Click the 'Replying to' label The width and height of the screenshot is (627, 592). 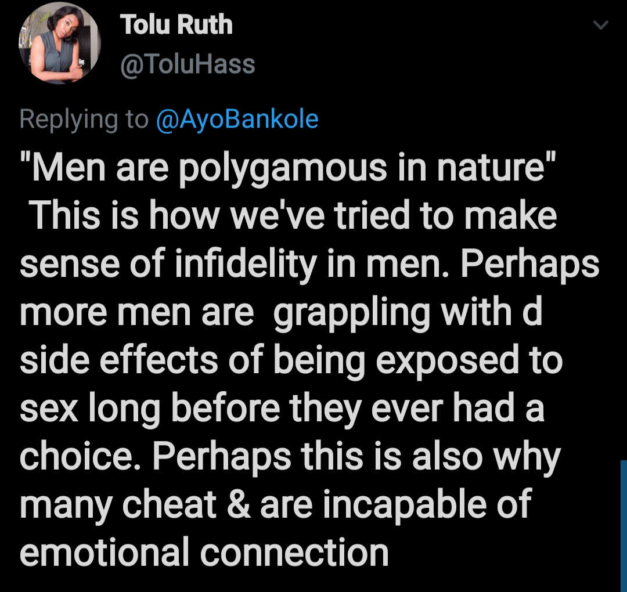[x=84, y=120]
